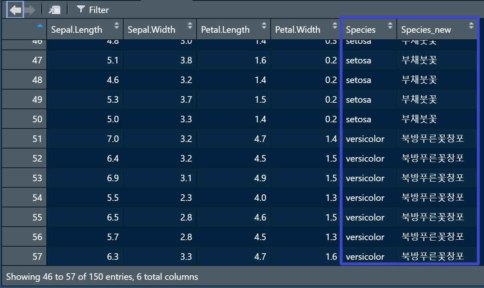Sort by Sepal.Width column arrows
This screenshot has height=288, width=484.
coord(190,25)
